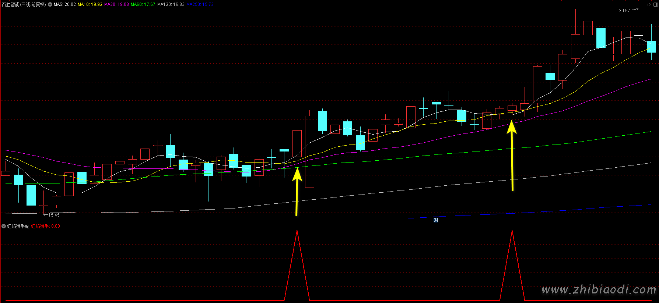Click the 百胜智能(日线.前复权) chart title

[24, 4]
